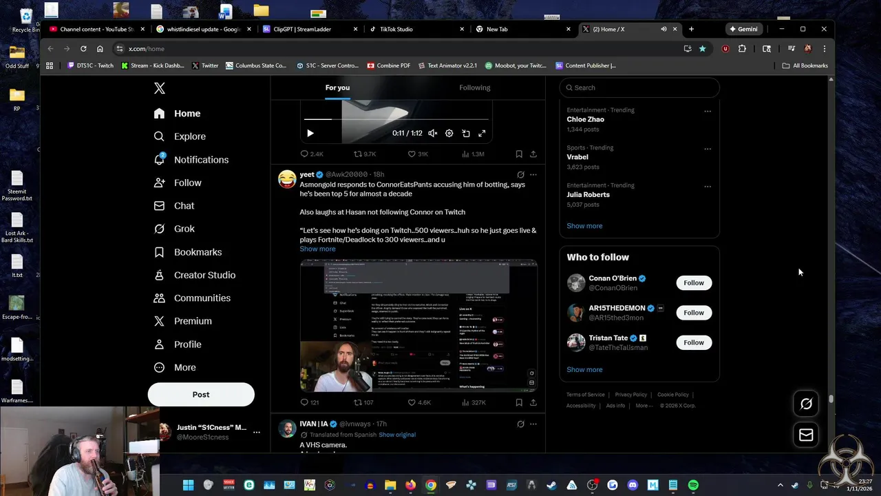The image size is (881, 496).
Task: Bookmark the video post at top
Action: pos(519,154)
